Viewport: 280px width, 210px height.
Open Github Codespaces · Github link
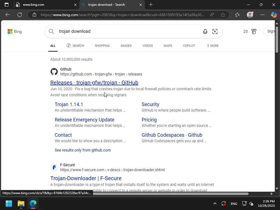point(172,135)
